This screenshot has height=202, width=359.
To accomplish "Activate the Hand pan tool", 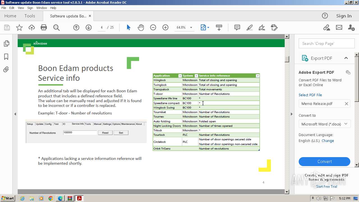I will tap(141, 27).
